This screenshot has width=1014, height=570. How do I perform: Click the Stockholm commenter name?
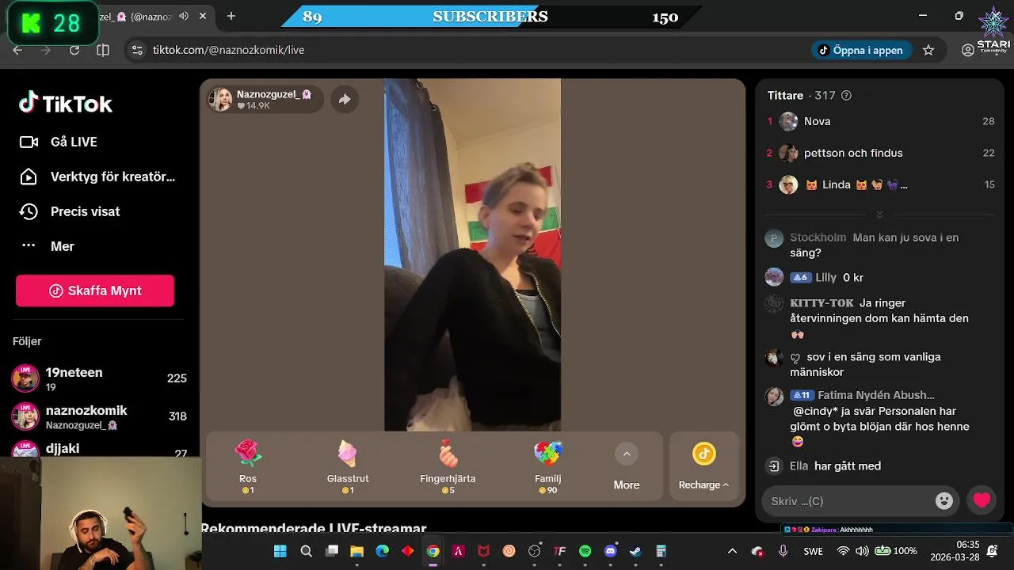point(818,237)
